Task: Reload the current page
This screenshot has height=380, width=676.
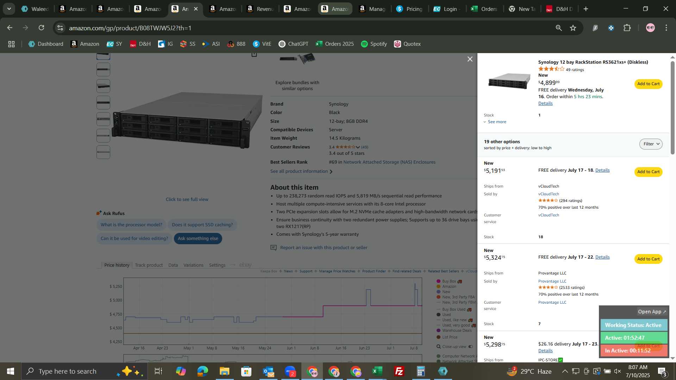Action: pos(42,28)
